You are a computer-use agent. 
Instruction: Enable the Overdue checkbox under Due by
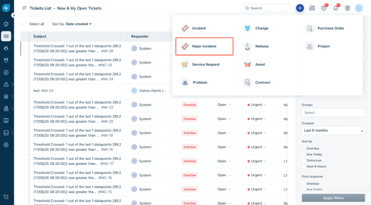click(303, 148)
